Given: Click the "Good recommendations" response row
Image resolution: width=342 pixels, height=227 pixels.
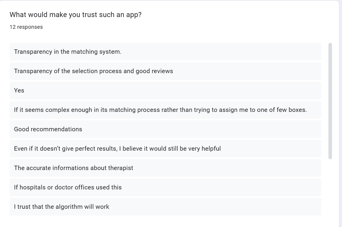Looking at the screenshot, I should 48,129.
